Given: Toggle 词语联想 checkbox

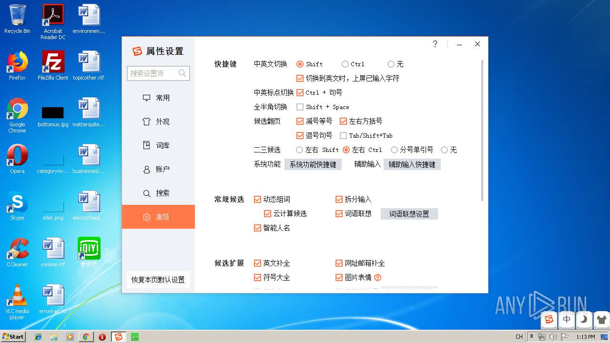Looking at the screenshot, I should [x=339, y=213].
